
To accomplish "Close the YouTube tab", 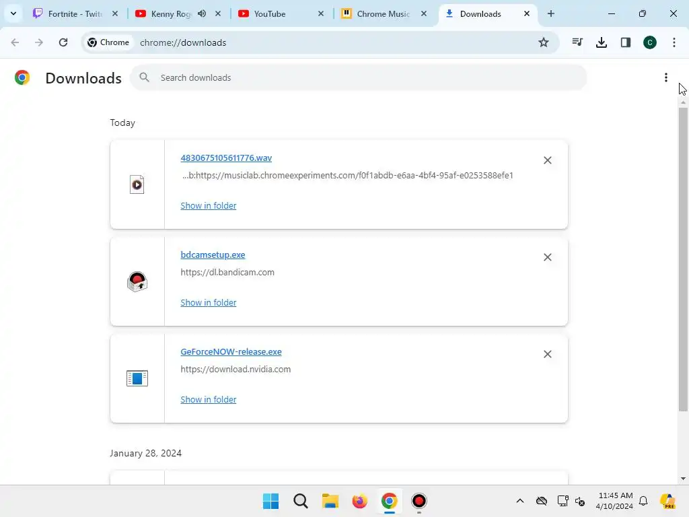I will [x=321, y=13].
